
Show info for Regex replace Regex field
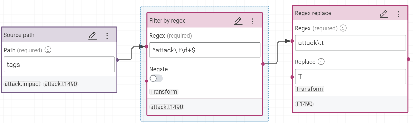coord(343,28)
